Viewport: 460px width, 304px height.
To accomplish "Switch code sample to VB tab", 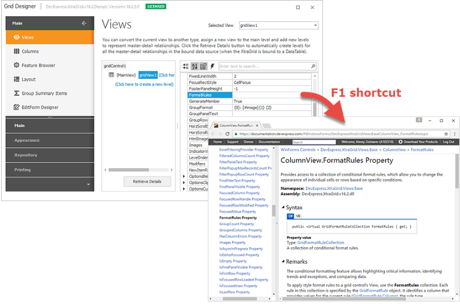I will [x=298, y=216].
